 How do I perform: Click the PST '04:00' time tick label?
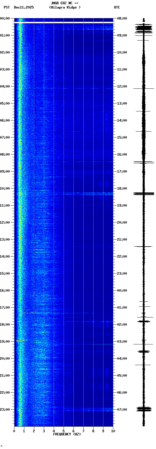pyautogui.click(x=5, y=86)
